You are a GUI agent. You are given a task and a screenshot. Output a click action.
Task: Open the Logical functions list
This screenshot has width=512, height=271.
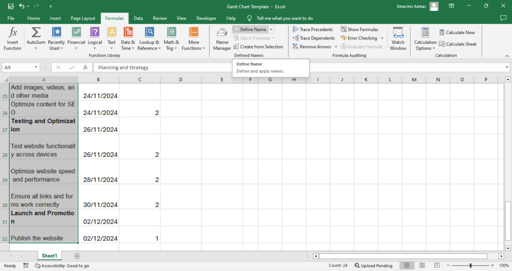[94, 39]
